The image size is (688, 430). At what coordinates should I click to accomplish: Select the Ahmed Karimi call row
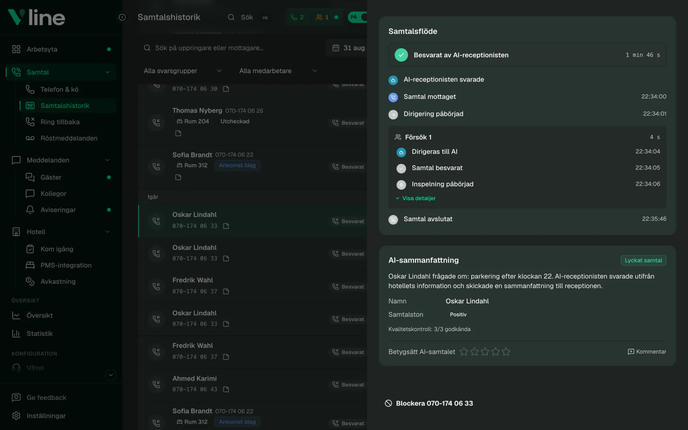tap(253, 384)
